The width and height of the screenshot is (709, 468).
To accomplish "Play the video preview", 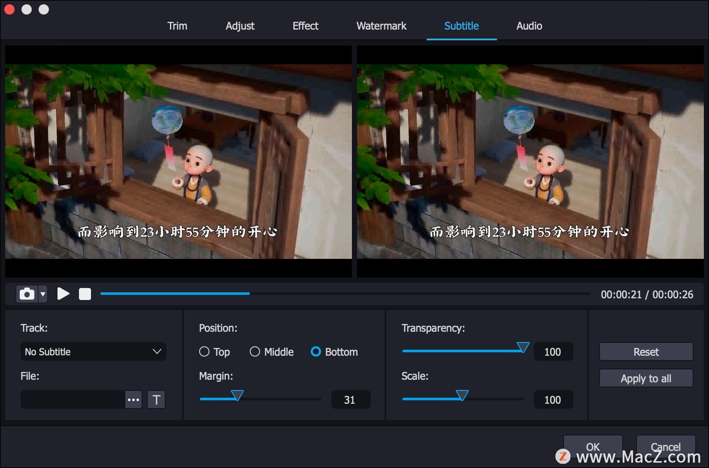I will point(63,294).
